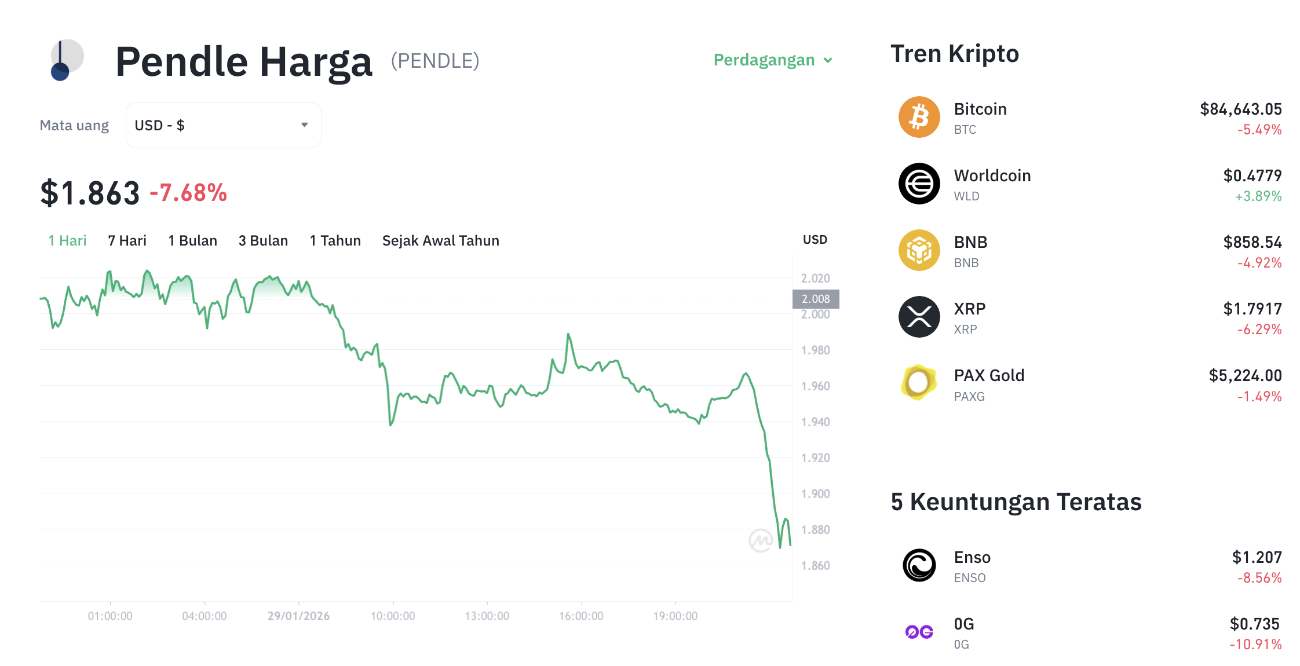
Task: Keep the 1 Hari tab active
Action: 67,240
